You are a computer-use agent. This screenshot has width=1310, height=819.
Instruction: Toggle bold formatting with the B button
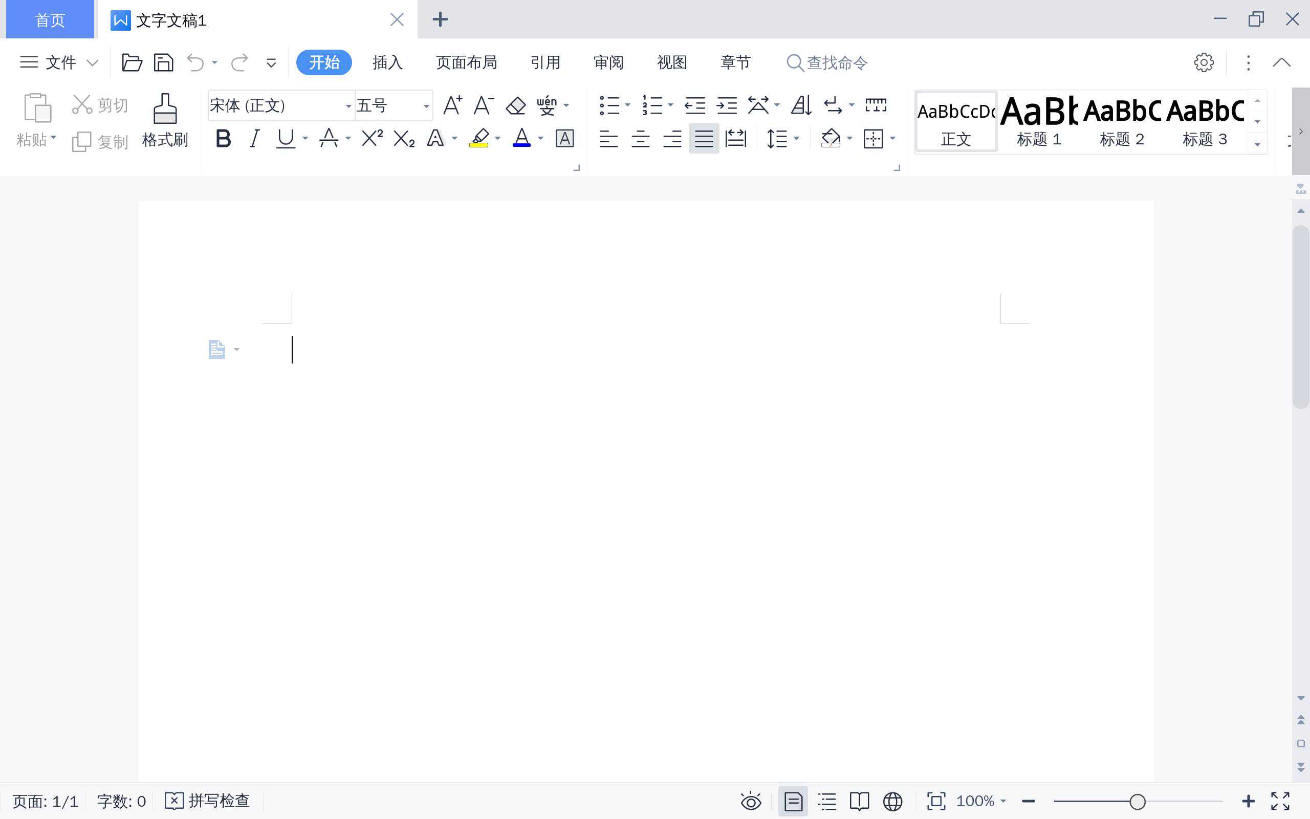223,139
